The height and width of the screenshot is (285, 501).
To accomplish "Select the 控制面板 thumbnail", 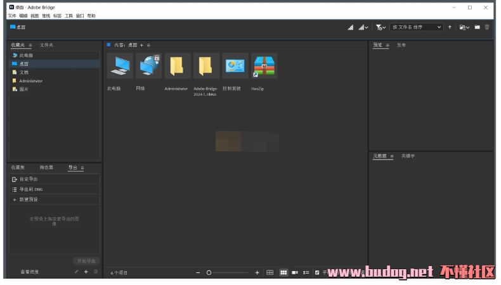I will (235, 66).
